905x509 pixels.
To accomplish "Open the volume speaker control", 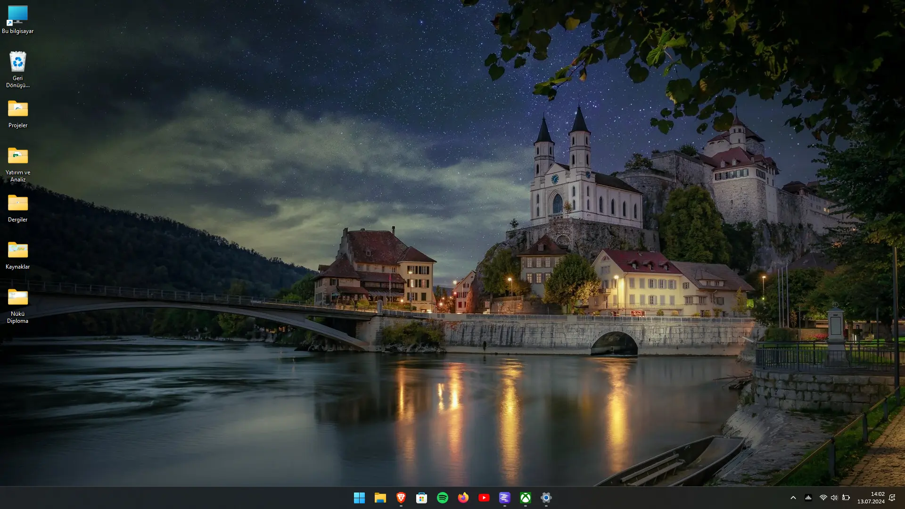I will (834, 498).
